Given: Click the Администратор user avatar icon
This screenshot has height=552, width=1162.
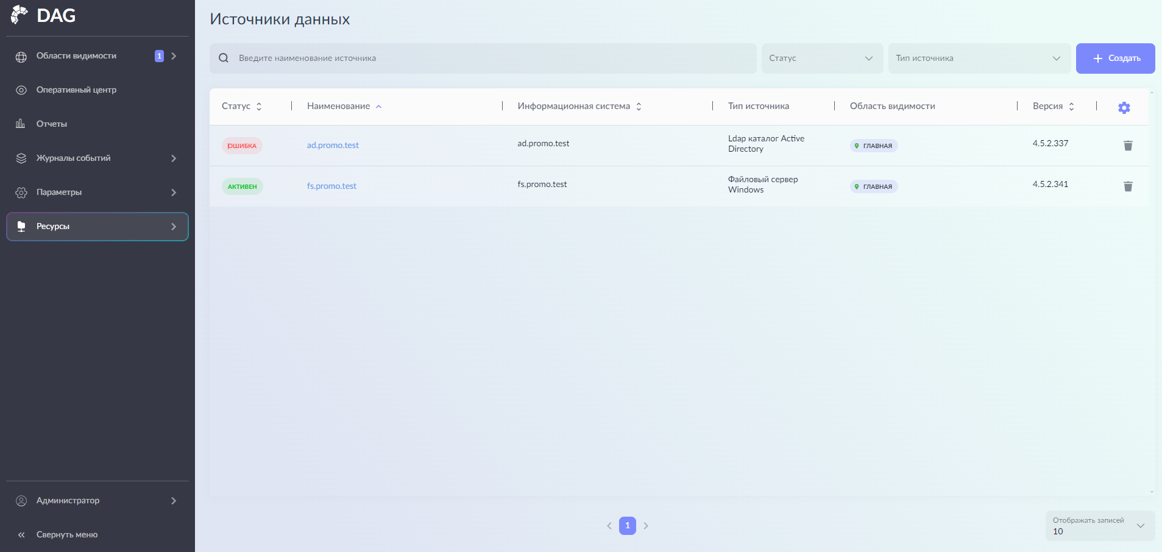Looking at the screenshot, I should [21, 501].
